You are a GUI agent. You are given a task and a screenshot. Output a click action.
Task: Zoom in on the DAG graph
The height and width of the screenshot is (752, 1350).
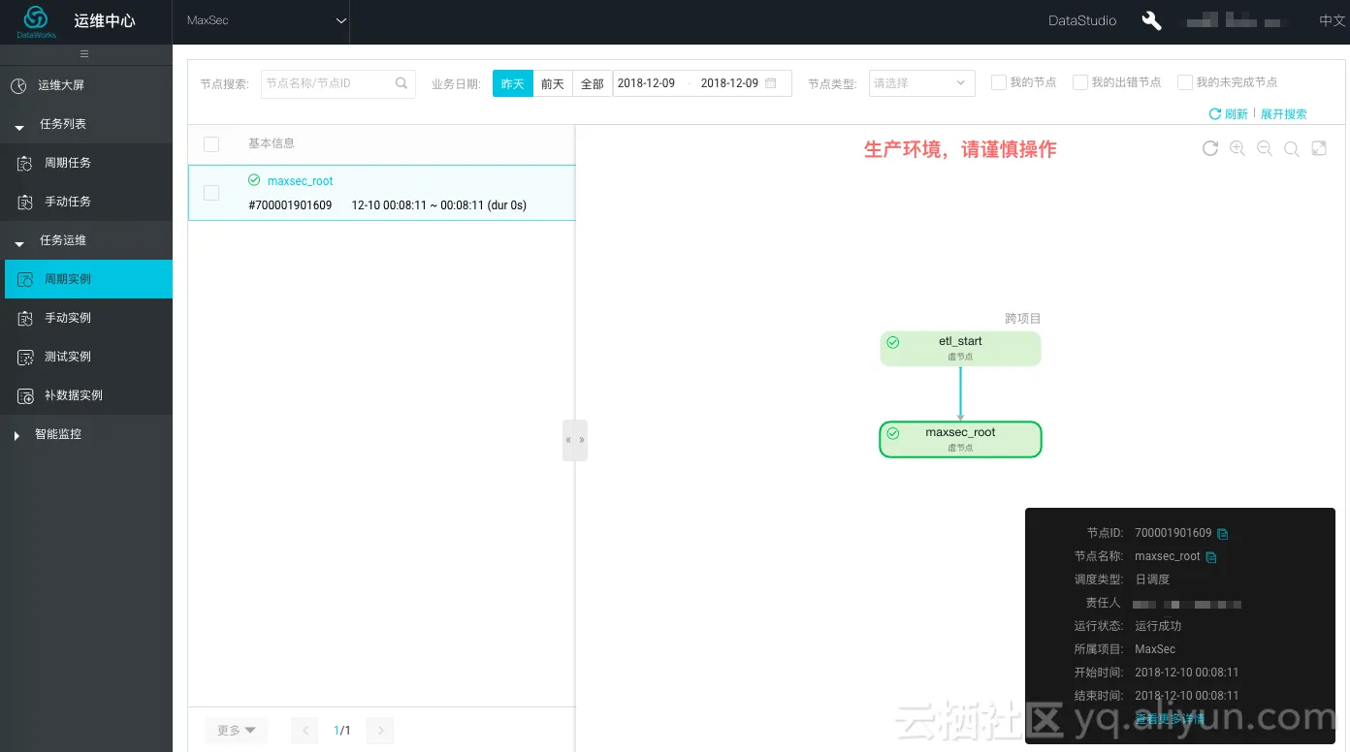pos(1237,148)
